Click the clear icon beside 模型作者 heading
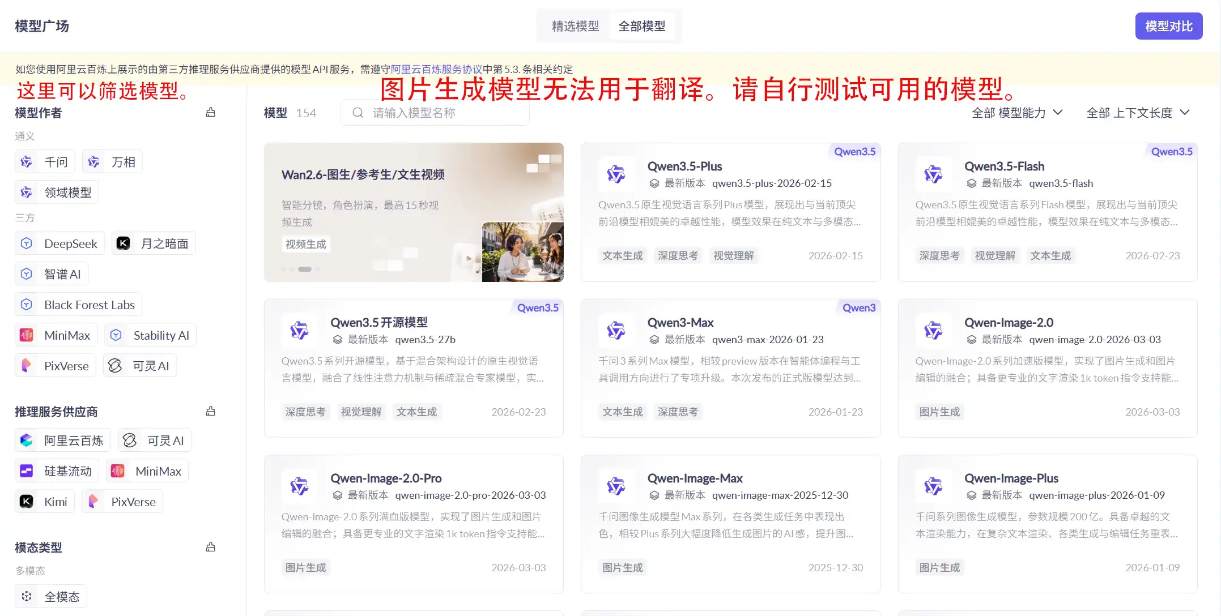The image size is (1221, 616). click(x=211, y=112)
